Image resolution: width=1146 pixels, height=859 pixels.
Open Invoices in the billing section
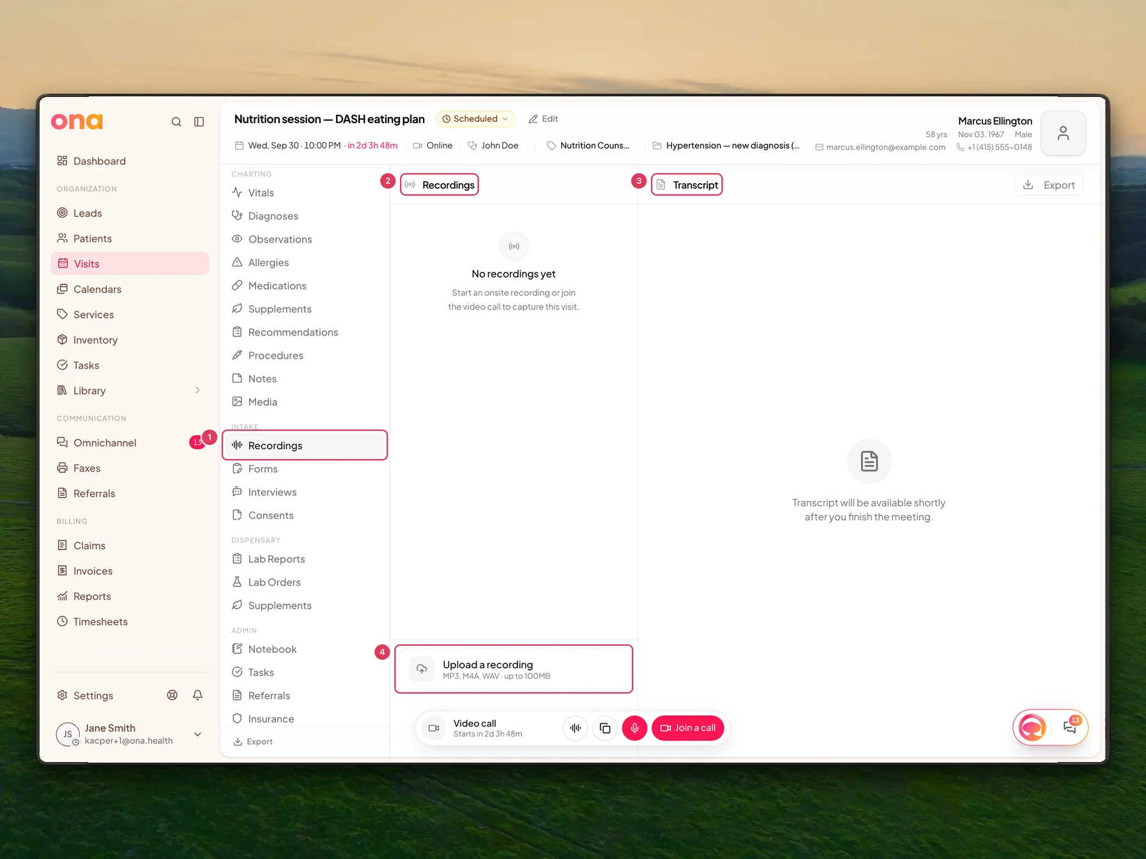[130, 571]
